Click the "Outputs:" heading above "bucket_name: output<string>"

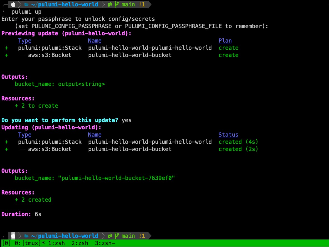click(x=15, y=77)
